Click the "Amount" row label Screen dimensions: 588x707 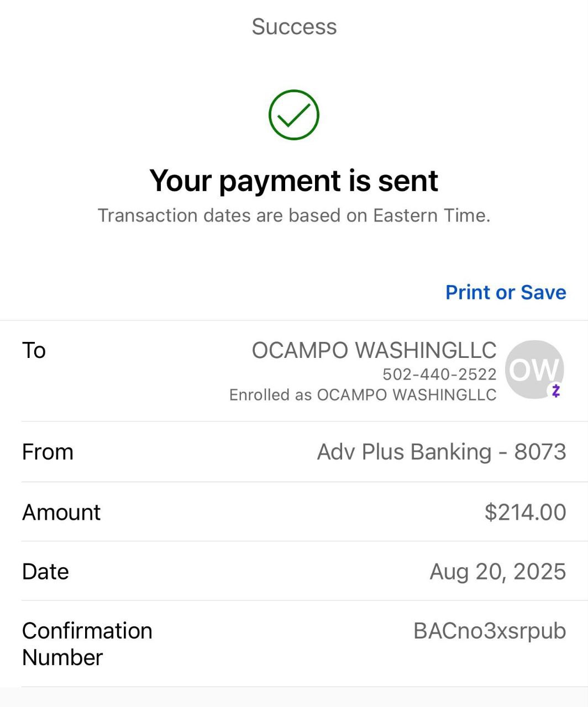61,513
